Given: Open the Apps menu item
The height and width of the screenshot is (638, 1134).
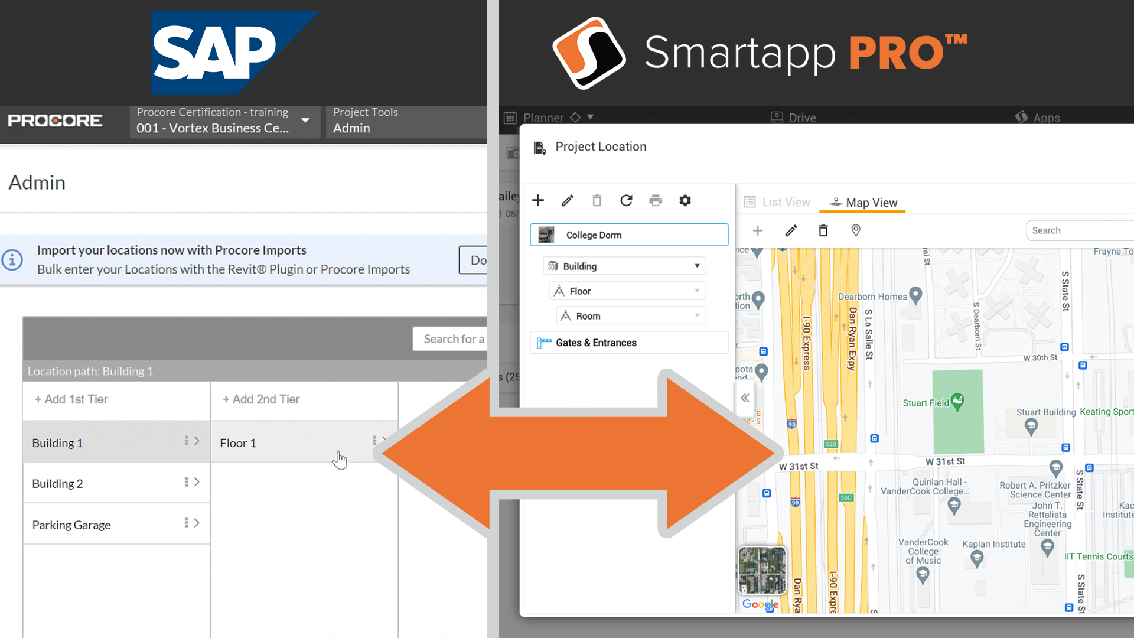Looking at the screenshot, I should click(x=1046, y=118).
